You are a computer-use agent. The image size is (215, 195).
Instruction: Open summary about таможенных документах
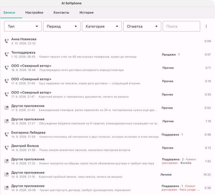[x=84, y=97]
